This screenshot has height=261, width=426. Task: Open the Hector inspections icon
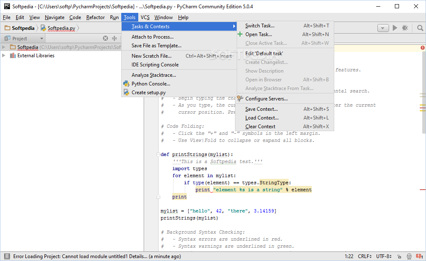click(x=409, y=256)
